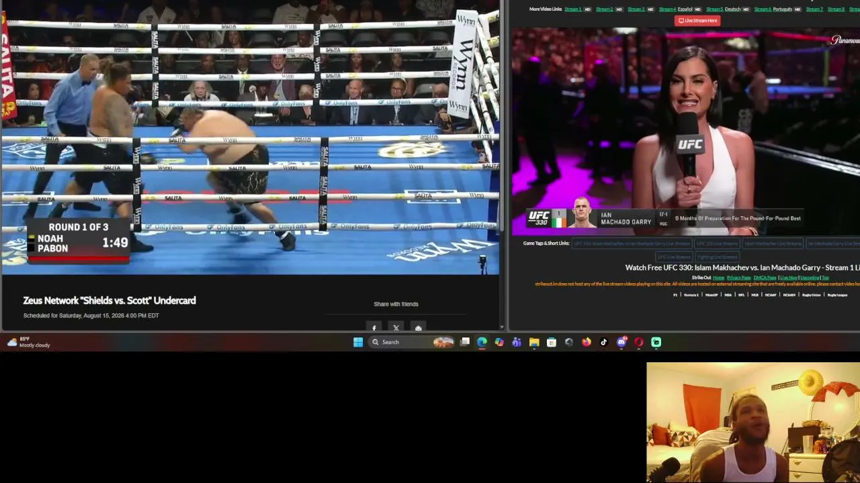The height and width of the screenshot is (483, 860).
Task: Open TikTok from the taskbar
Action: pos(603,342)
